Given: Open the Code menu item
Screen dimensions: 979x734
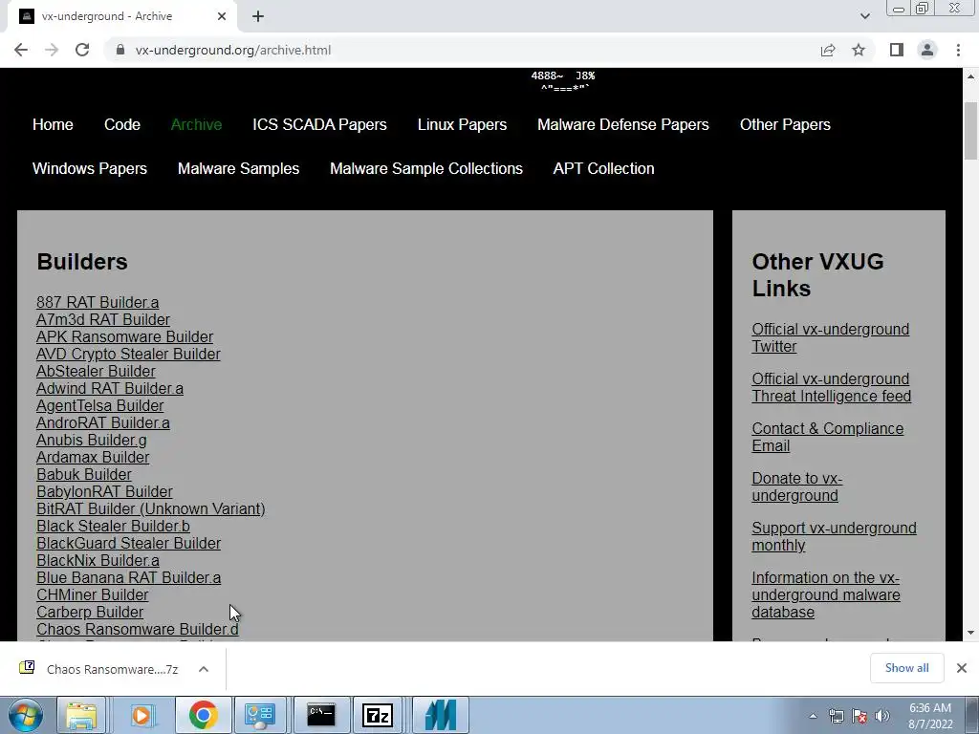Looking at the screenshot, I should (x=121, y=124).
